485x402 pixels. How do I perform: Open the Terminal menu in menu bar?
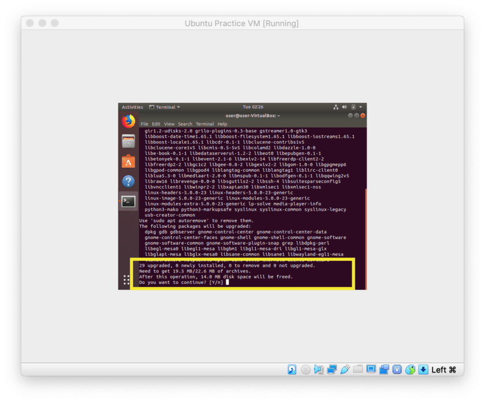(205, 124)
